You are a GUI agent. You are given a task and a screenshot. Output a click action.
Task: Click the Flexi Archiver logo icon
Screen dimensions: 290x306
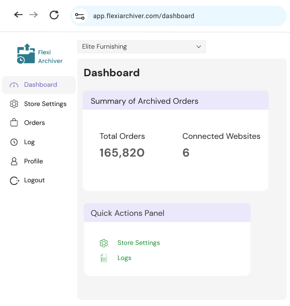click(26, 54)
